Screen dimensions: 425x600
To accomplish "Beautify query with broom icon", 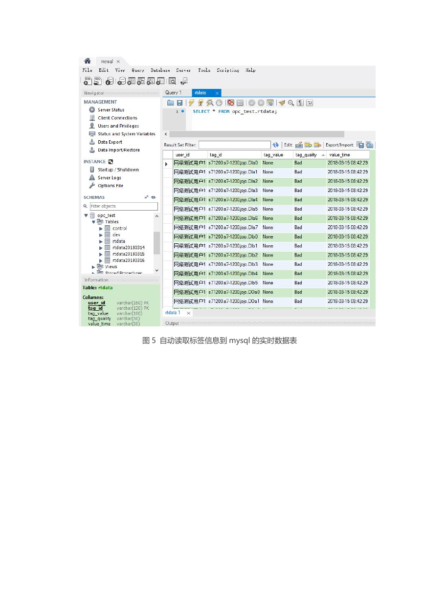I will (282, 103).
